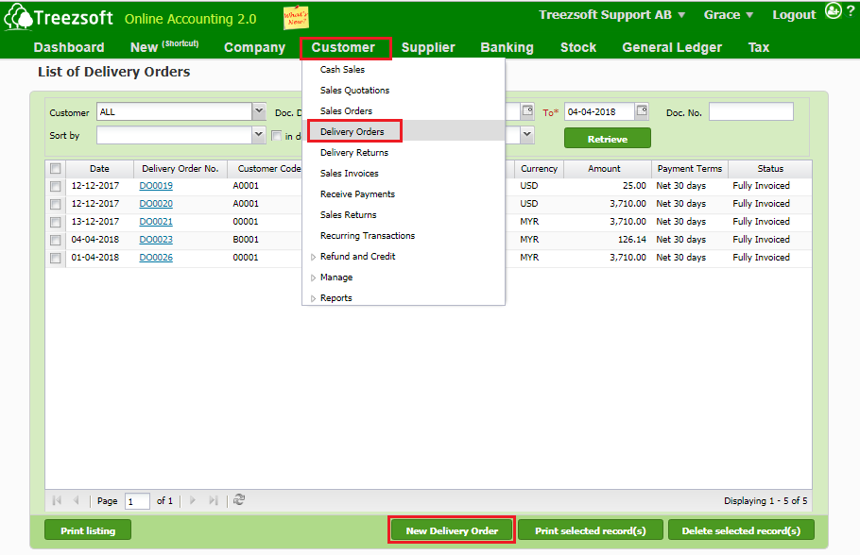Choose Sales Invoices from Customer menu
860x555 pixels.
coord(350,174)
